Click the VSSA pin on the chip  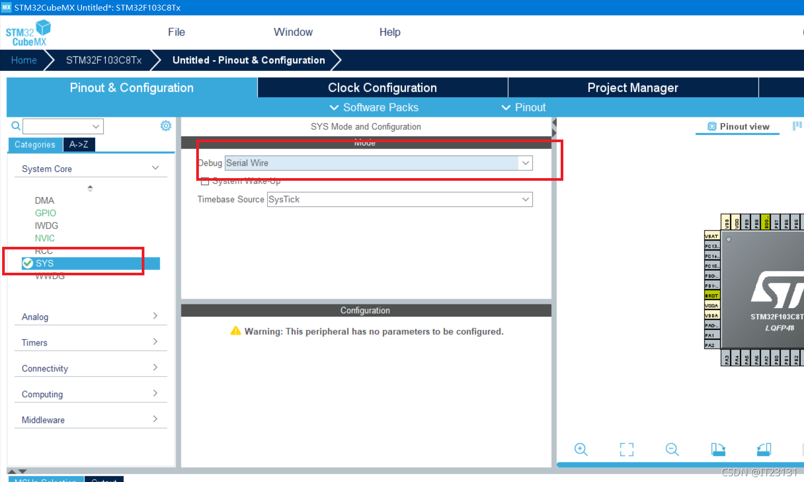(712, 305)
